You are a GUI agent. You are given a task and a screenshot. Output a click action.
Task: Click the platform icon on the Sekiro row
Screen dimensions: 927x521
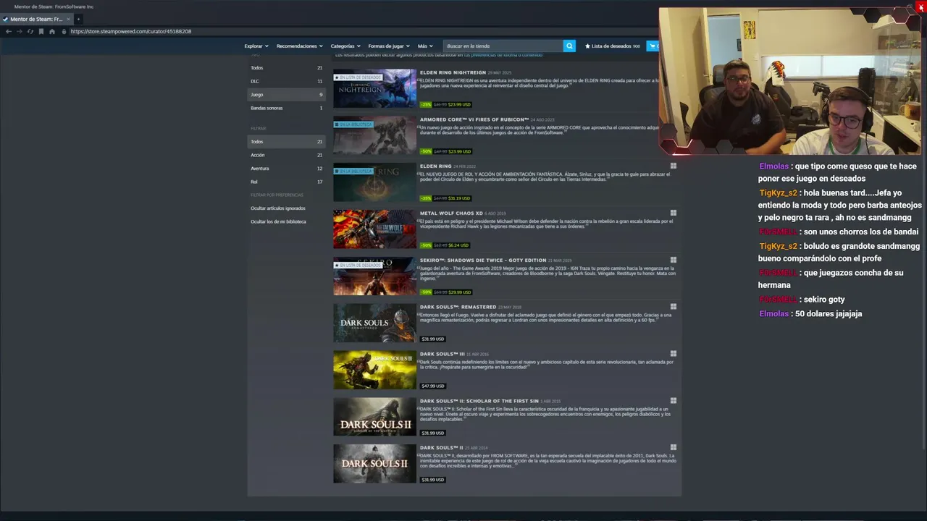[x=673, y=260]
